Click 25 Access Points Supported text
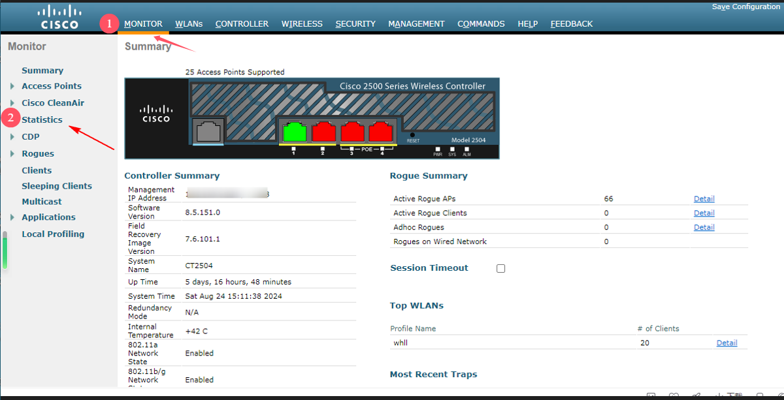Image resolution: width=784 pixels, height=400 pixels. [x=235, y=72]
